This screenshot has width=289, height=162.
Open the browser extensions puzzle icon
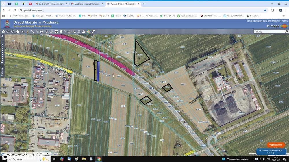pyautogui.click(x=273, y=10)
